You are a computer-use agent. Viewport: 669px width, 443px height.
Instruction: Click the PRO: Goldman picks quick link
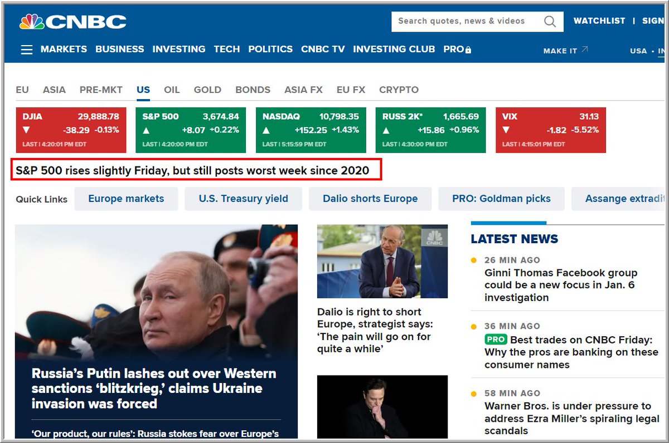[x=501, y=199]
